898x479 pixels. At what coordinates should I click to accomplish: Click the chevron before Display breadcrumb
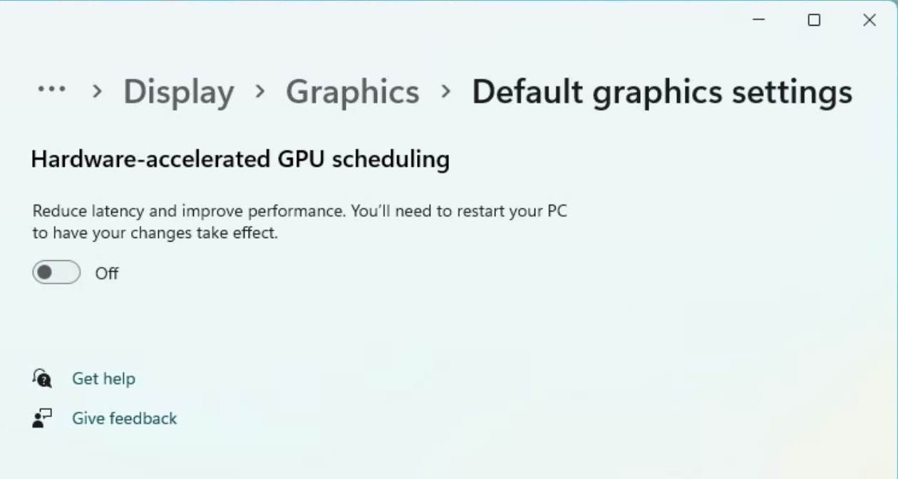(x=98, y=91)
